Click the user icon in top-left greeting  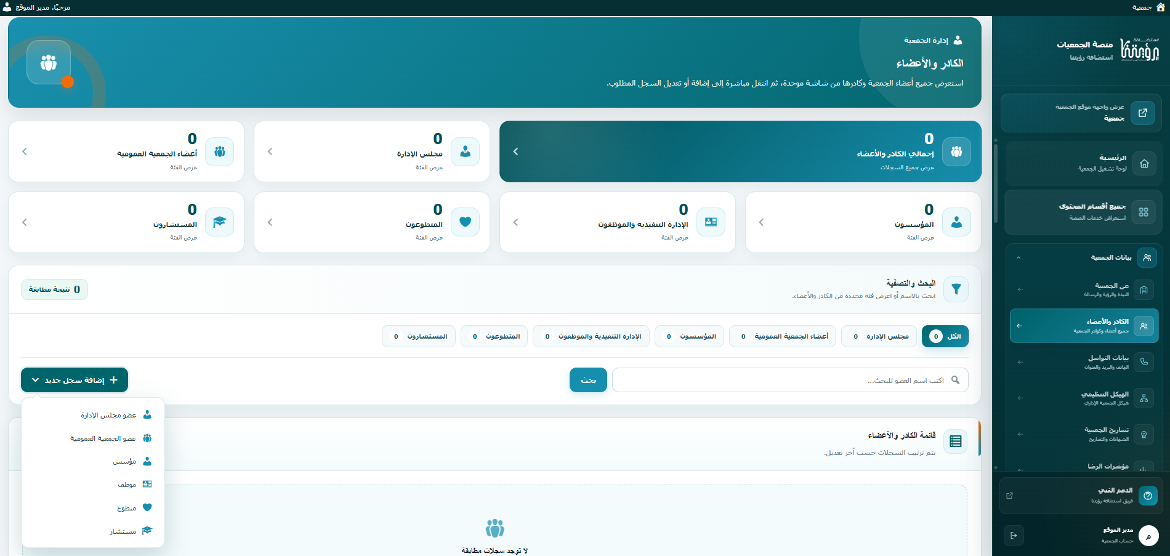coord(7,7)
